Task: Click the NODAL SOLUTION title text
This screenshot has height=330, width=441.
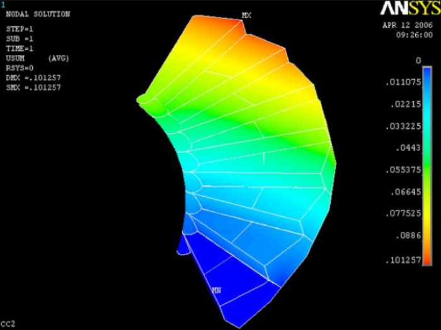Action: [x=38, y=14]
